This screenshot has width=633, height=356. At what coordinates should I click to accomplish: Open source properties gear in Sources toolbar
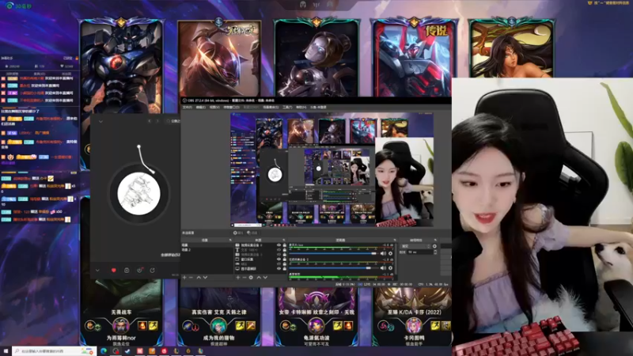[251, 278]
